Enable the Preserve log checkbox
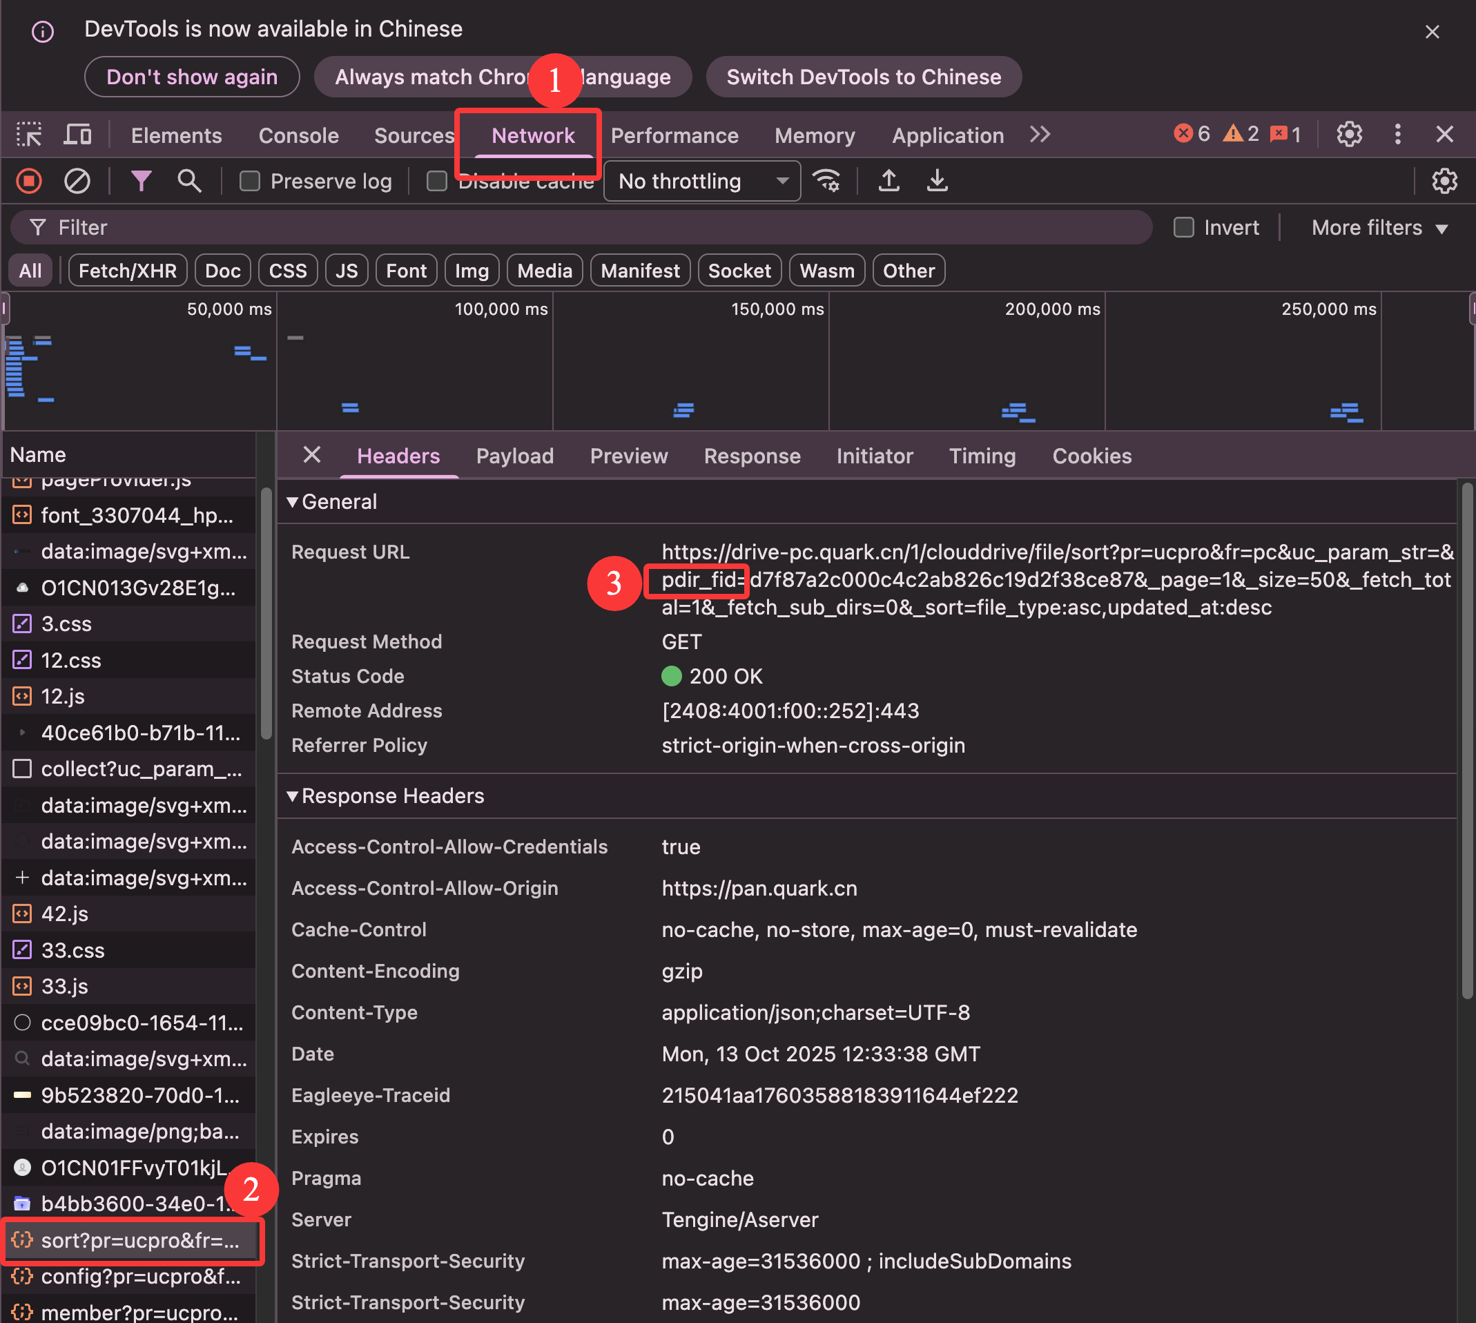The height and width of the screenshot is (1323, 1476). click(250, 181)
